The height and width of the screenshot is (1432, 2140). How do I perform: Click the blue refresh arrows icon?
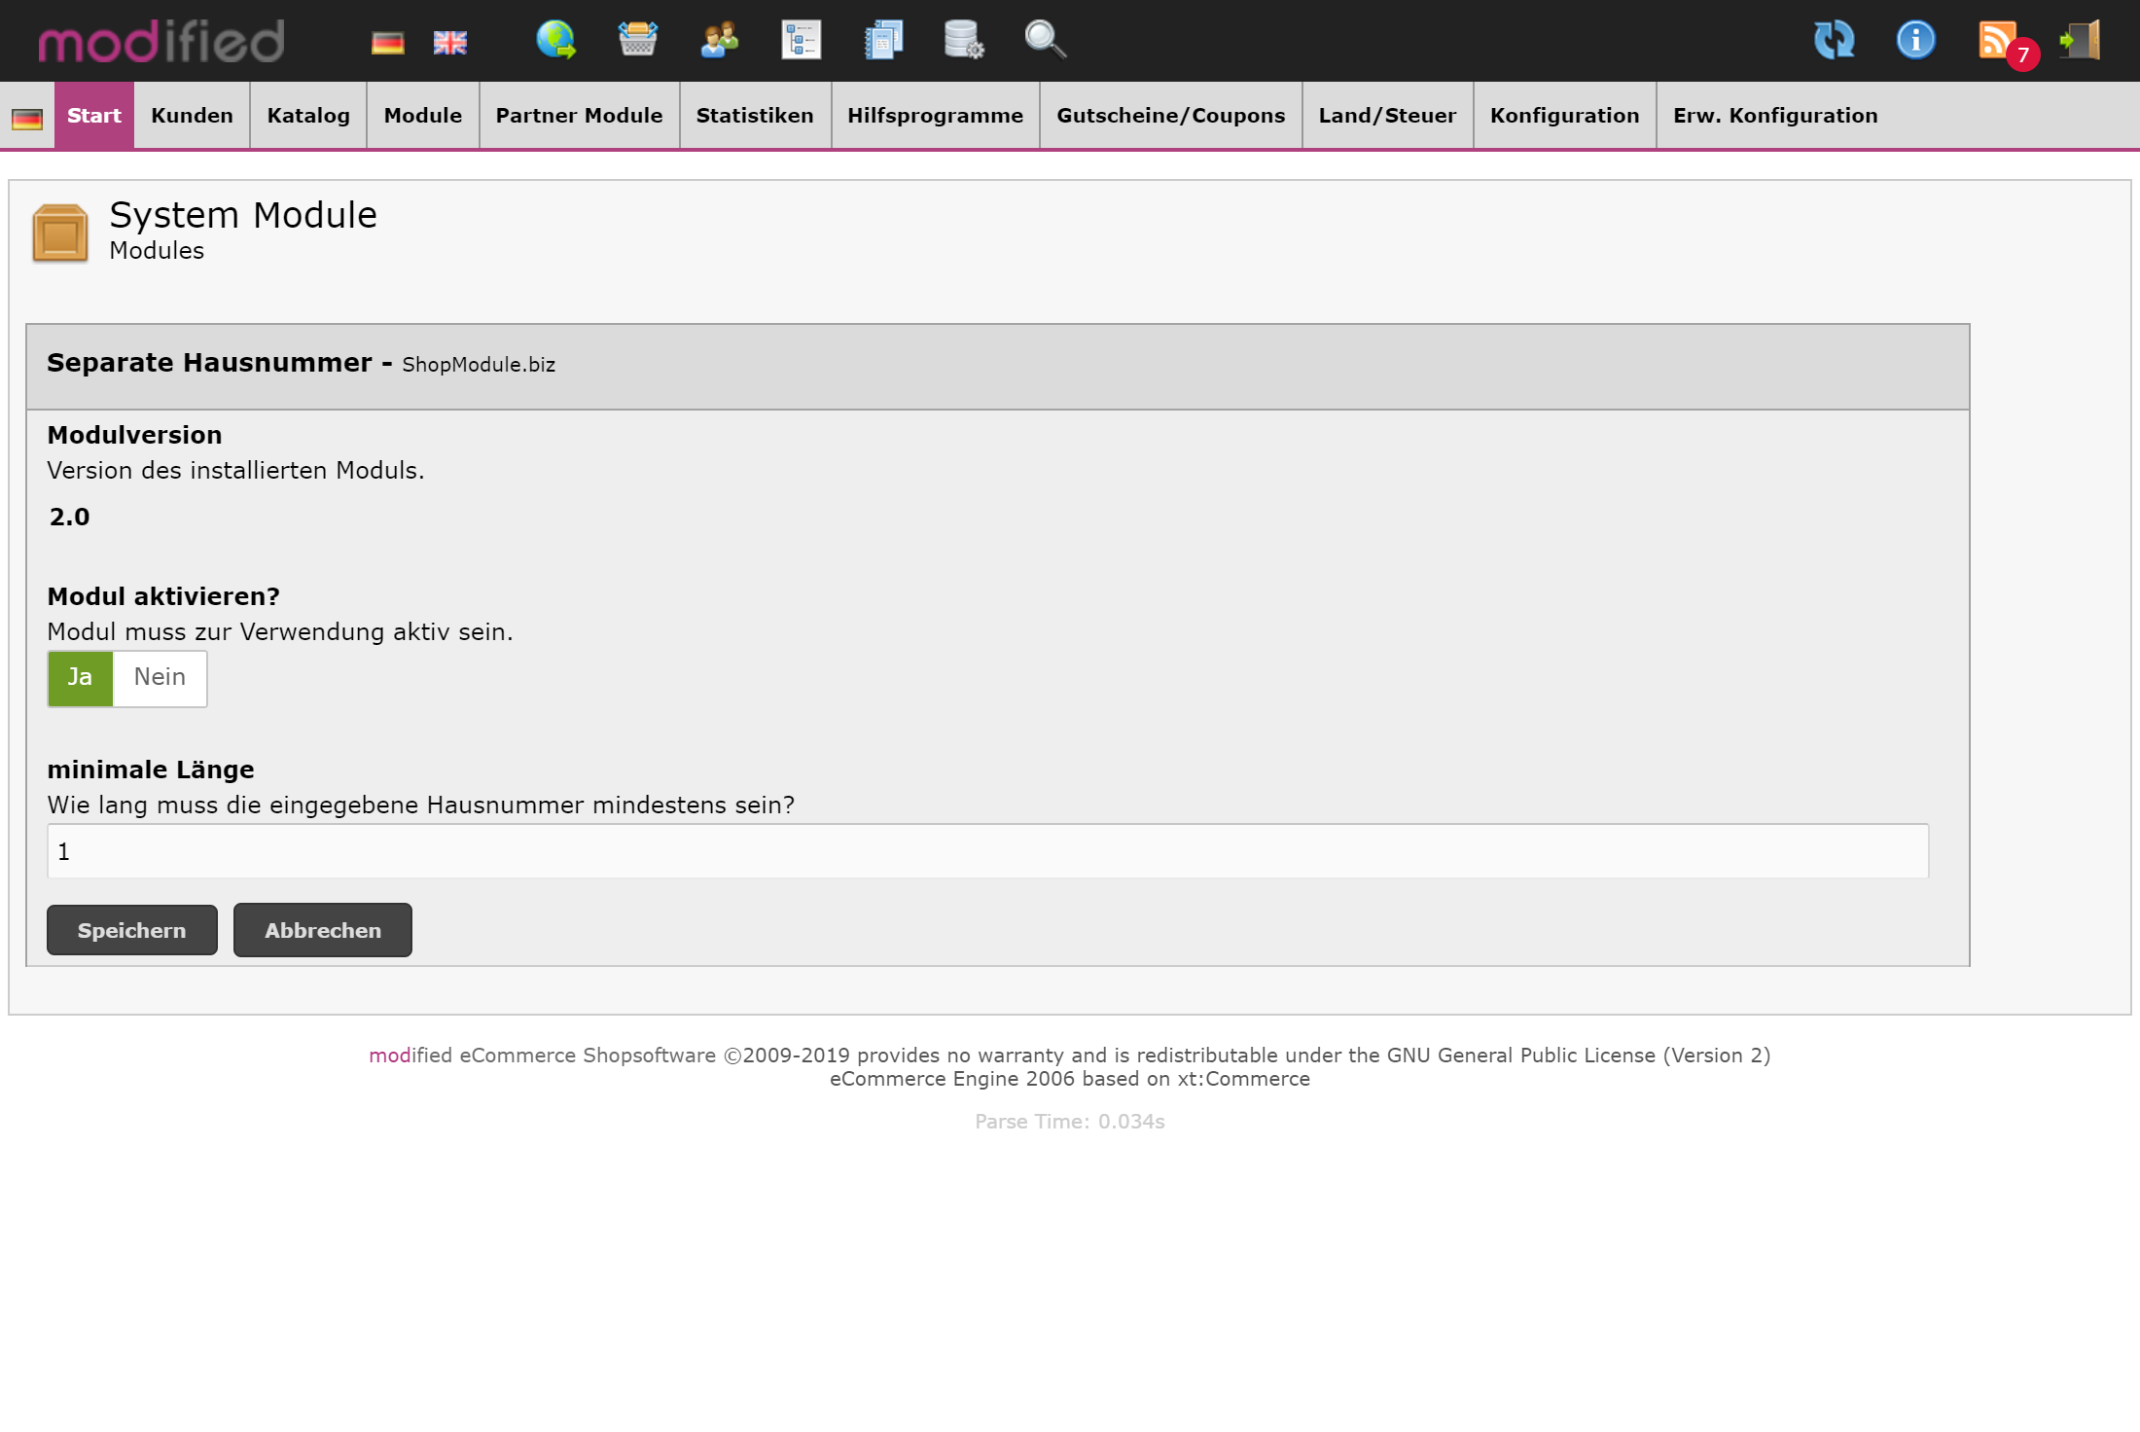pos(1835,41)
